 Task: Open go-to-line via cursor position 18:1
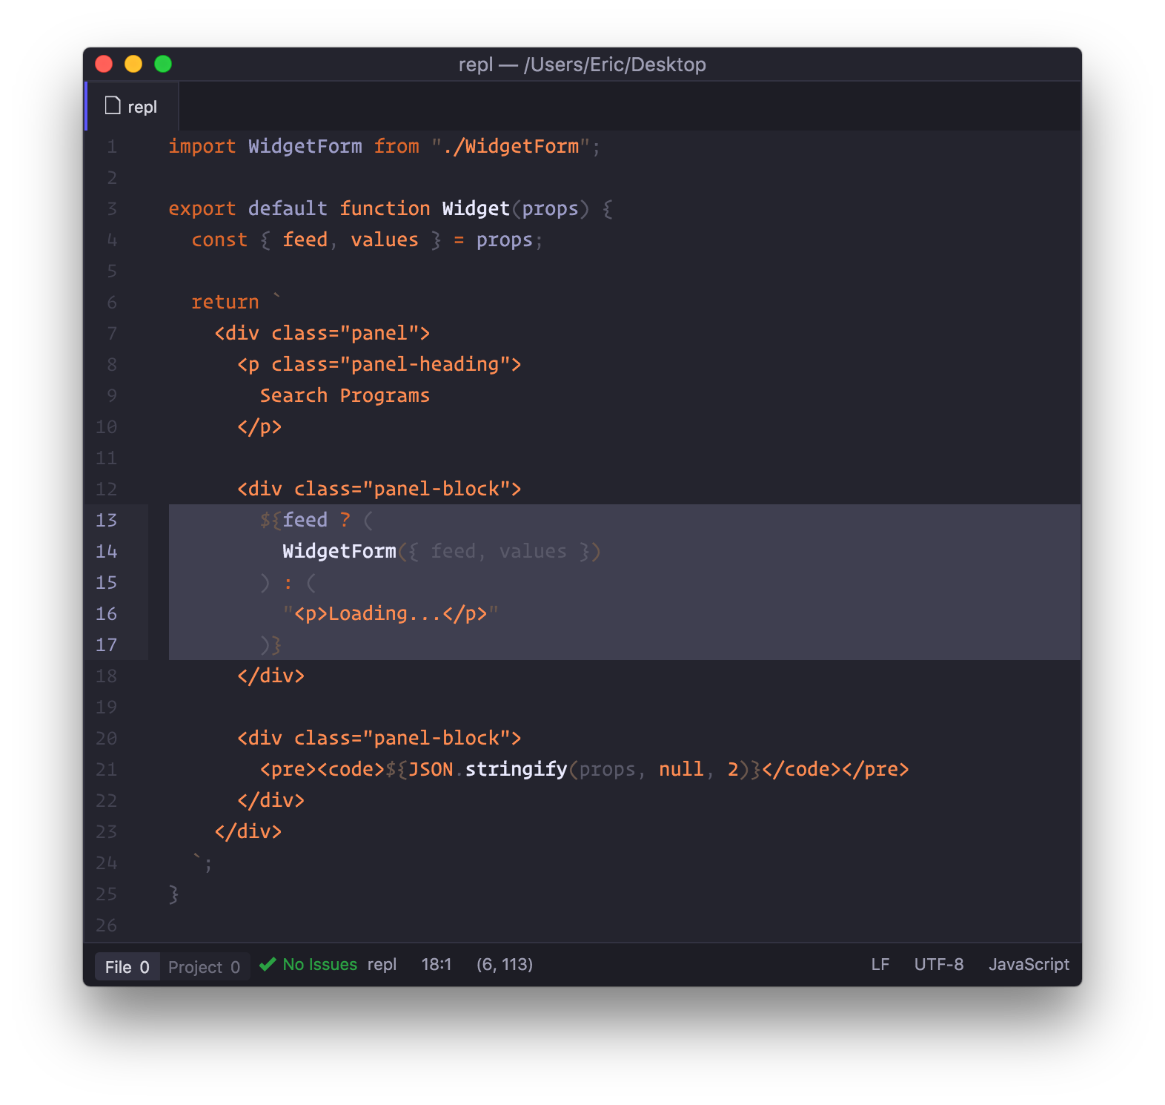[x=437, y=965]
